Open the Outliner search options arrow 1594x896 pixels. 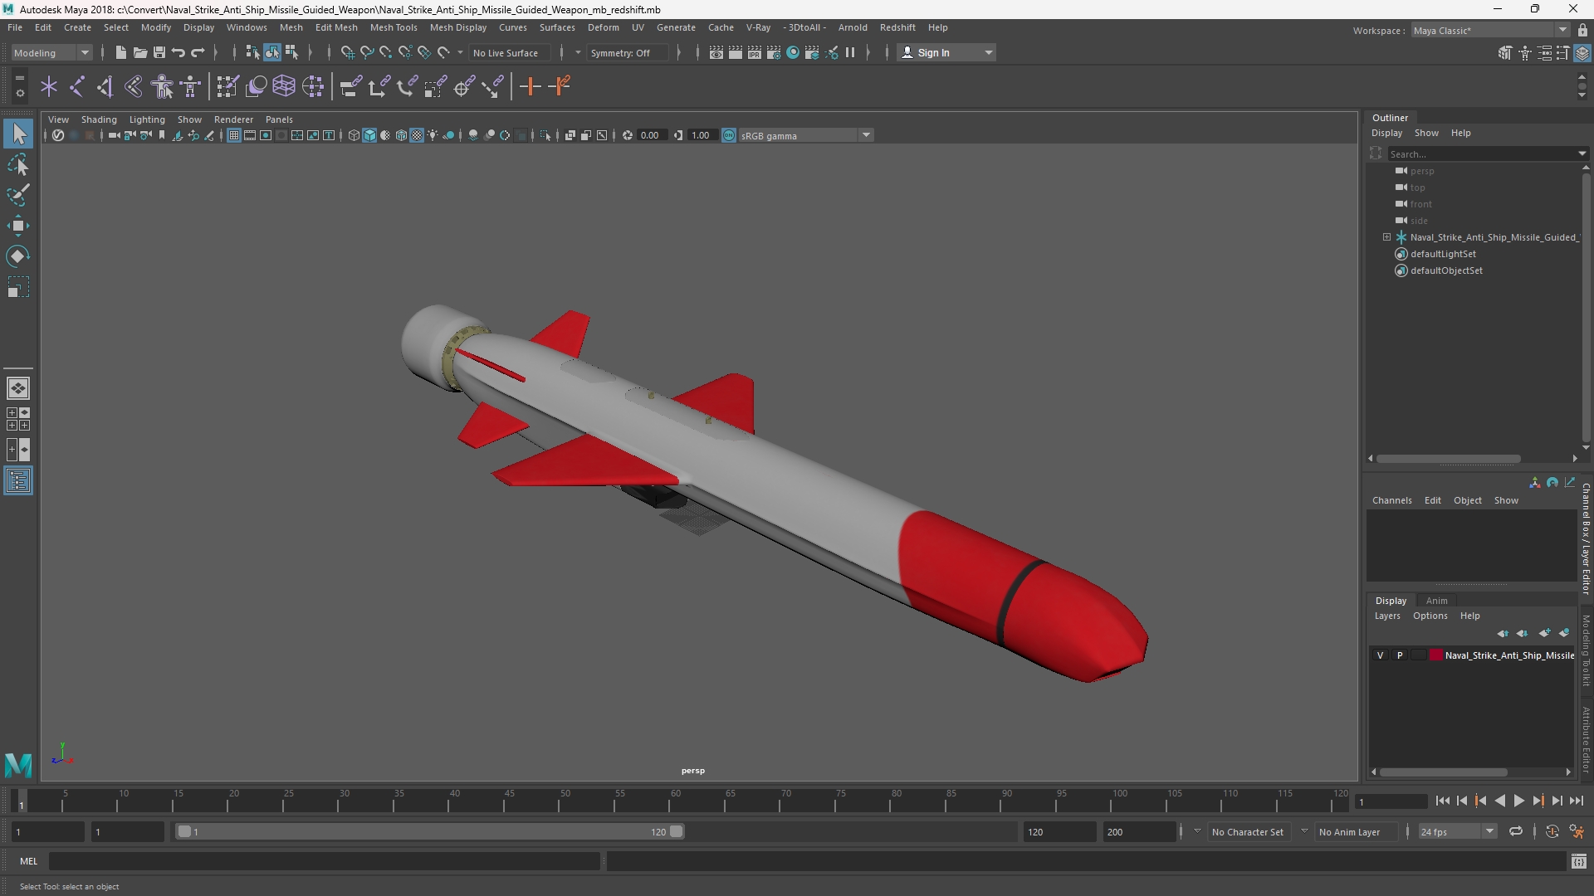[1582, 153]
